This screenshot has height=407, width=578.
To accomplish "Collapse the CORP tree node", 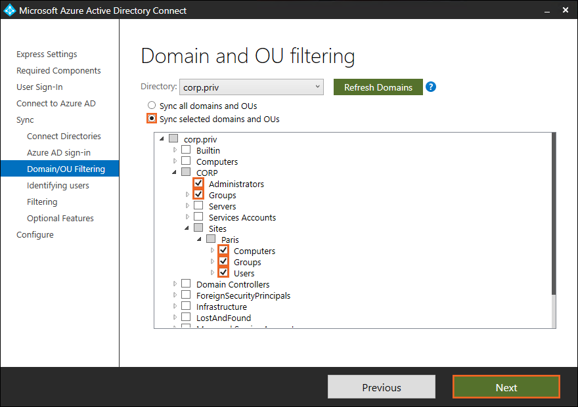I will tap(175, 173).
